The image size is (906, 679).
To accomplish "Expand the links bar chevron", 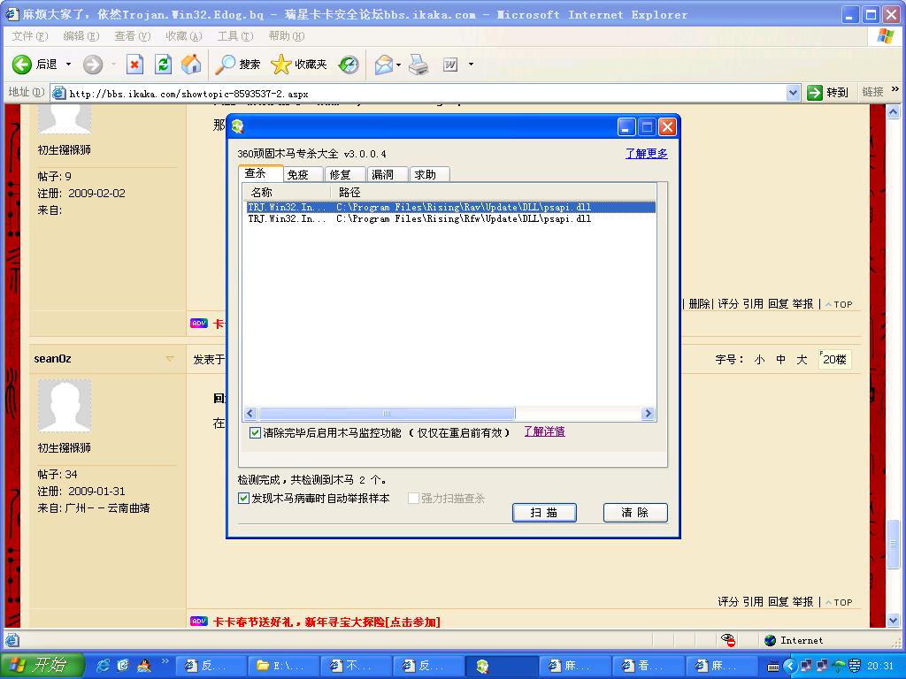I will tap(895, 89).
